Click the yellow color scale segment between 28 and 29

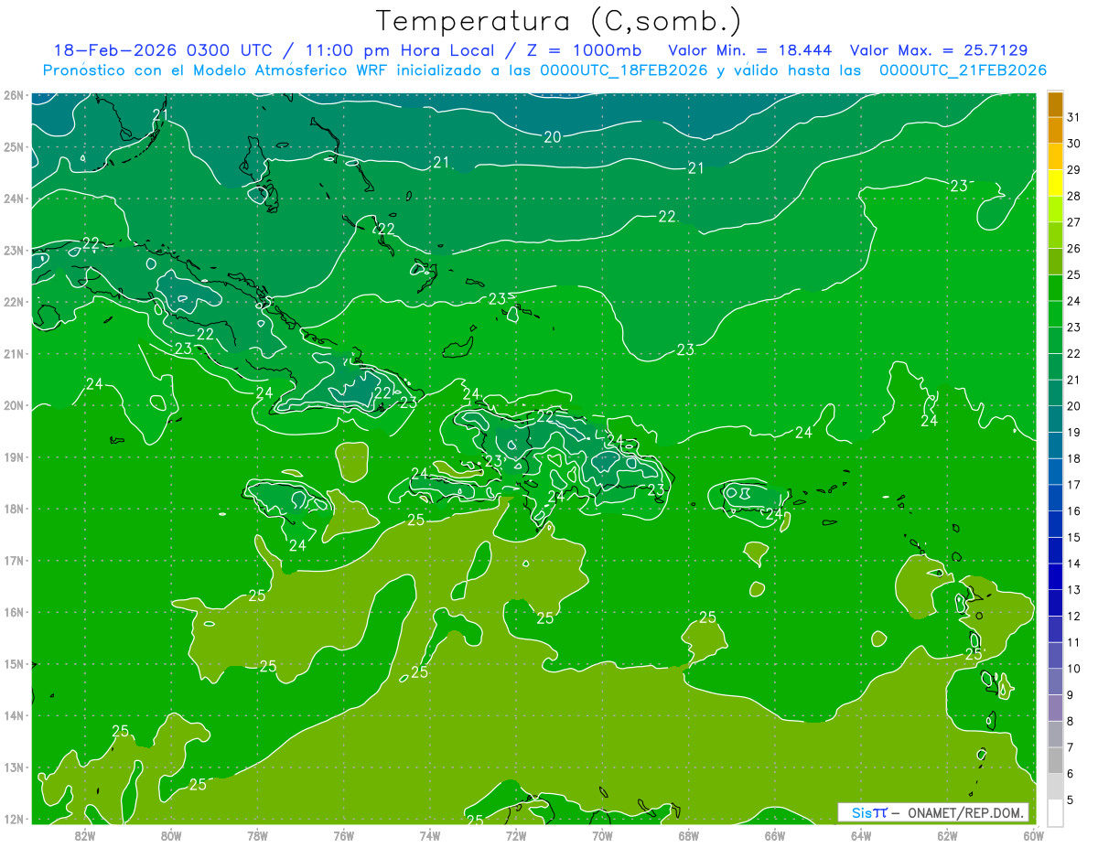point(1055,183)
